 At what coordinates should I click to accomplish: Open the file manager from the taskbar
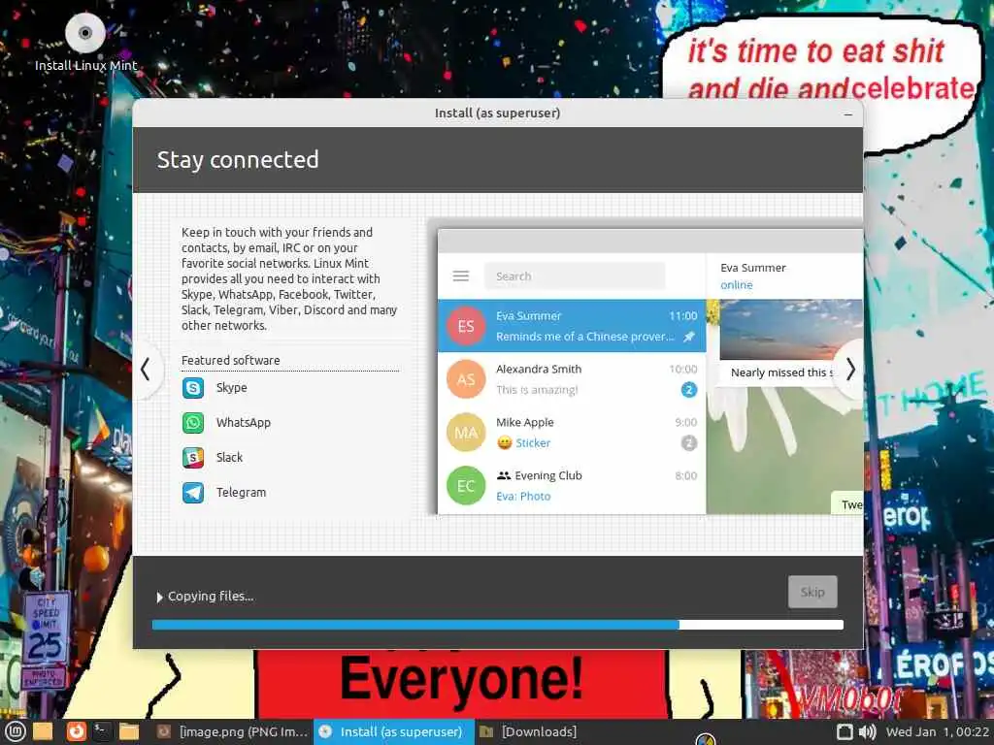pos(129,731)
